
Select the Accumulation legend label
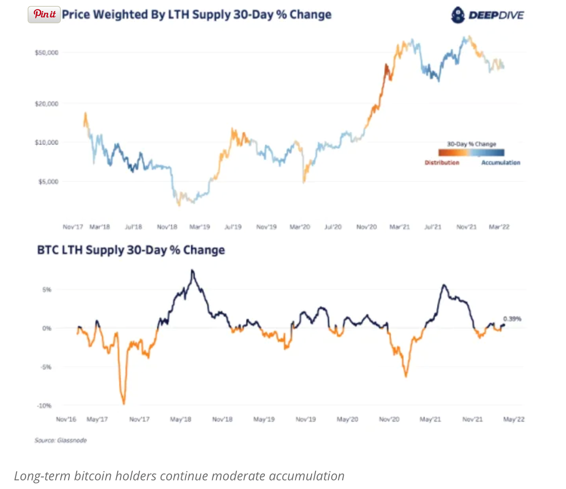(500, 162)
